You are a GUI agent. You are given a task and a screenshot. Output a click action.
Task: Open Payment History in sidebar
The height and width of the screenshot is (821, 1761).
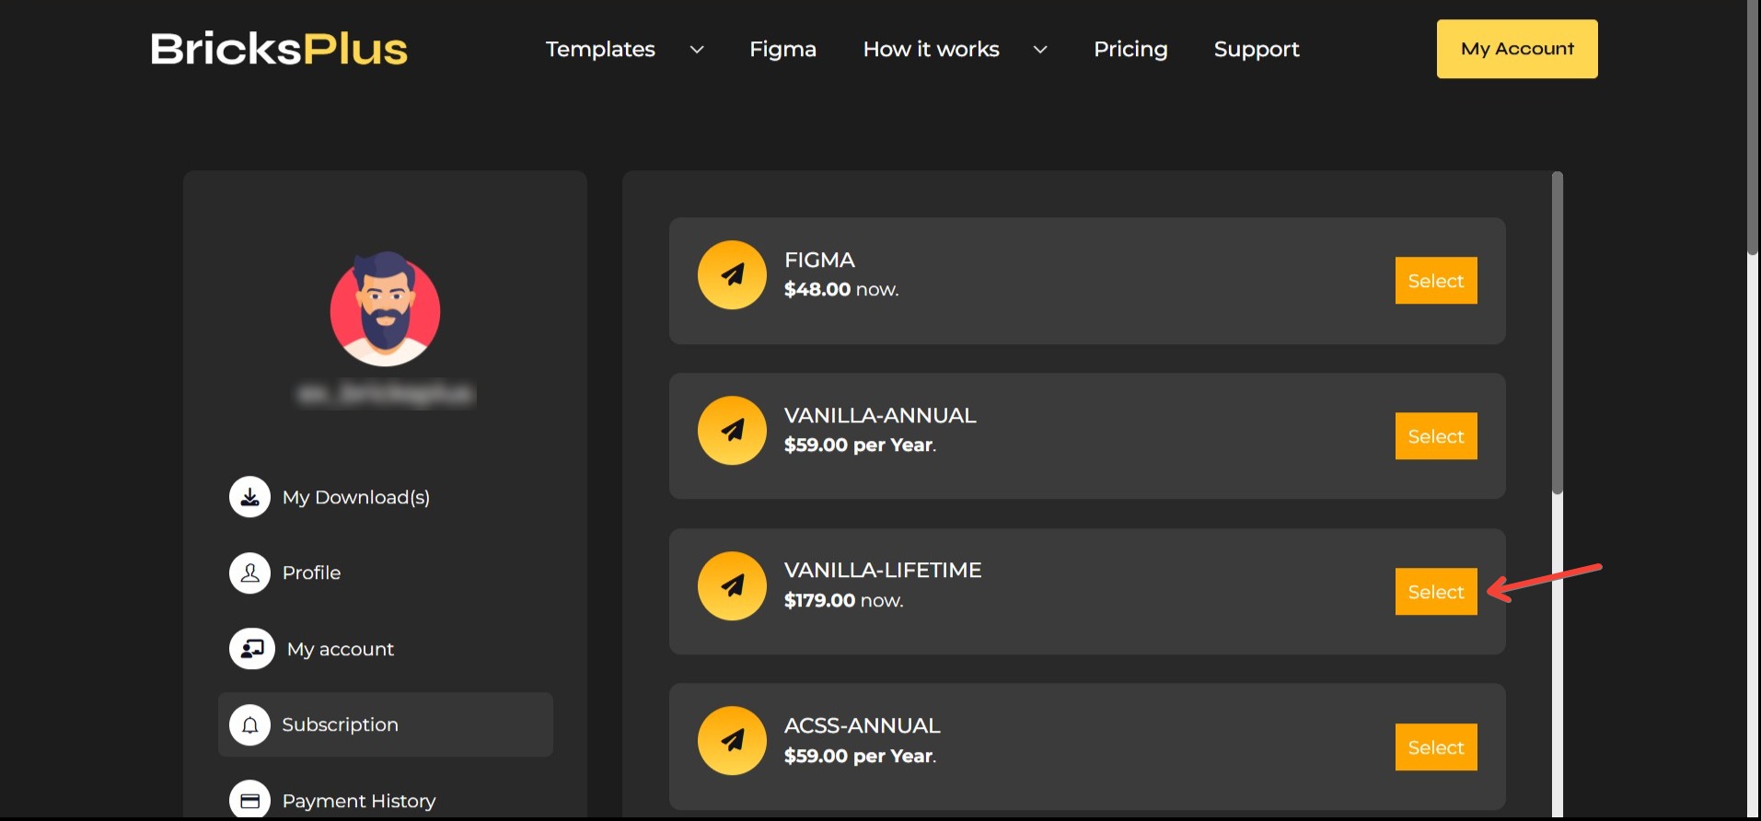tap(359, 801)
